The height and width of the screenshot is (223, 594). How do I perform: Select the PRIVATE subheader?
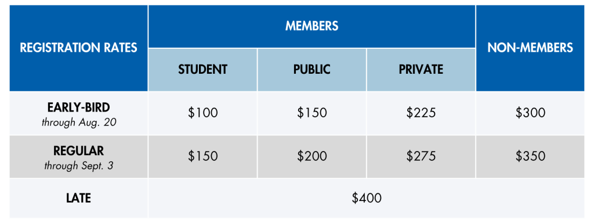coord(421,70)
